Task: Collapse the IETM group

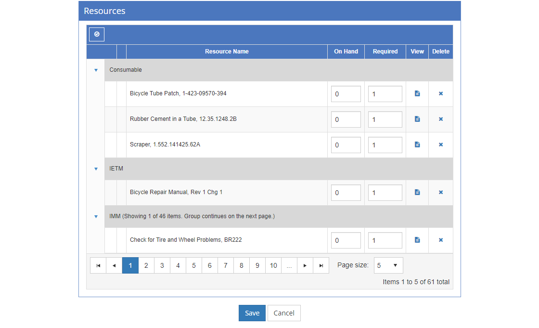Action: click(96, 169)
